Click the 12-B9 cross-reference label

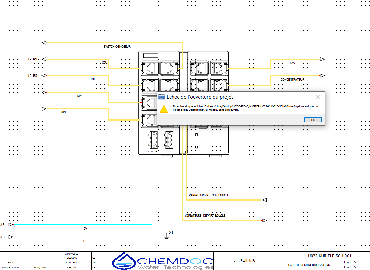pyautogui.click(x=32, y=59)
